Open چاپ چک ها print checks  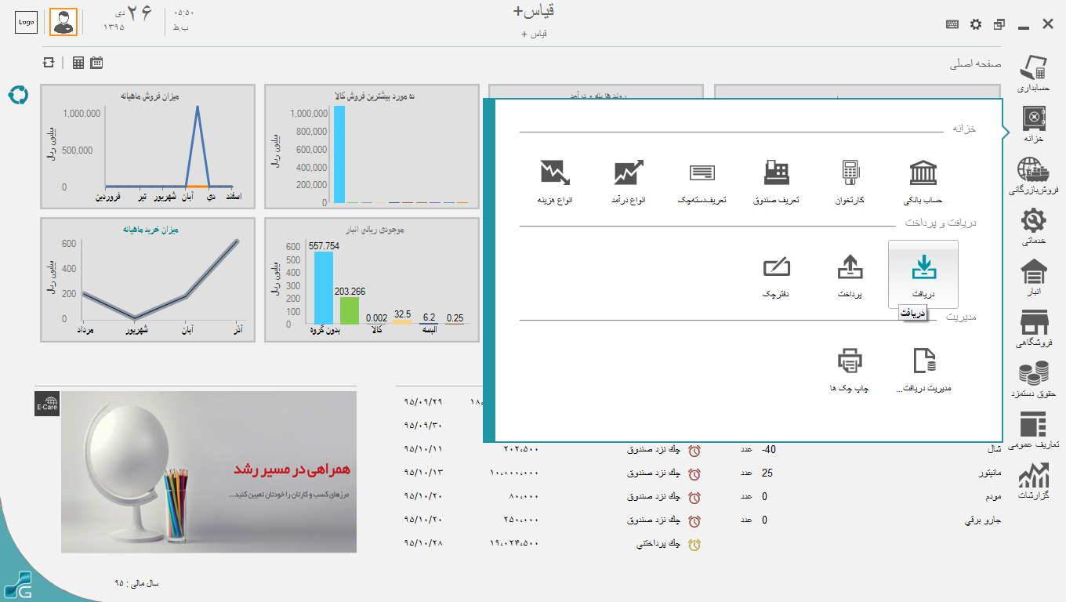(850, 370)
